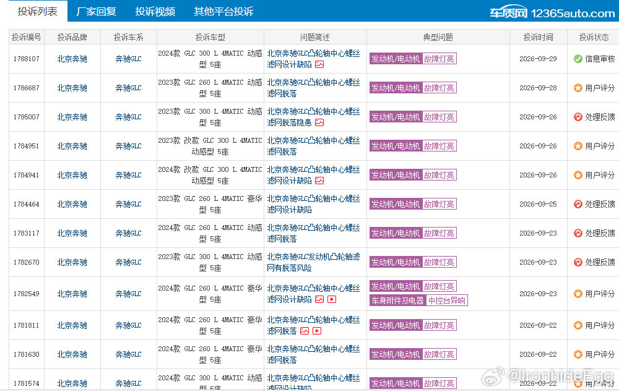
Task: Select car model text in row 1784951
Action: coord(210,146)
